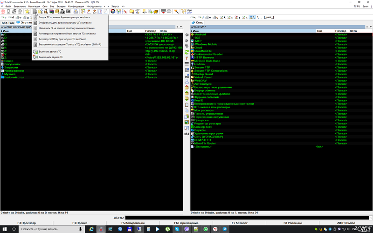373x233 pixels.
Task: Click the magic wand toolbar icon
Action: 176,11
